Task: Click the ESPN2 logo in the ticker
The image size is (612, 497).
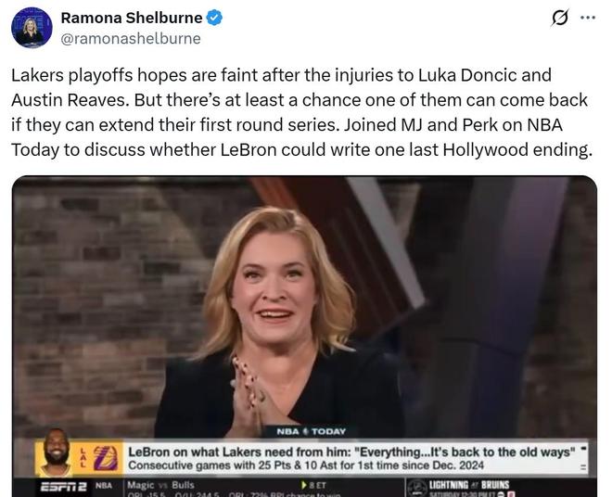Action: click(x=64, y=487)
